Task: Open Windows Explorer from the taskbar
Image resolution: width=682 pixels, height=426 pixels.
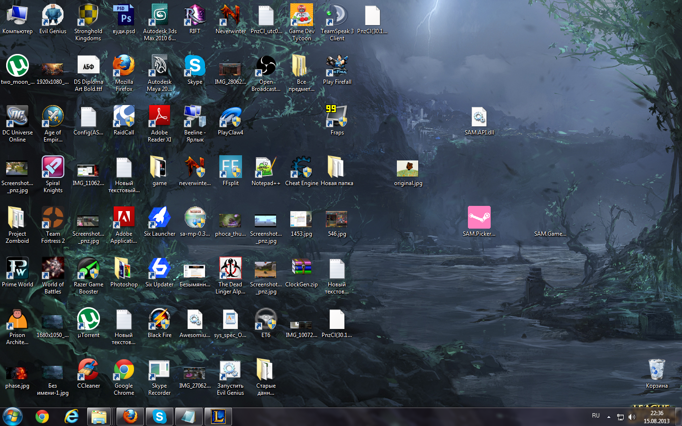Action: tap(99, 417)
